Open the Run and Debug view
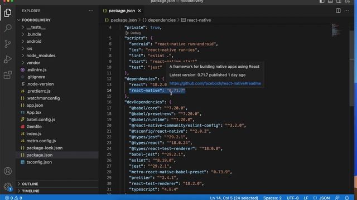Image resolution: width=357 pixels, height=200 pixels. tap(7, 59)
